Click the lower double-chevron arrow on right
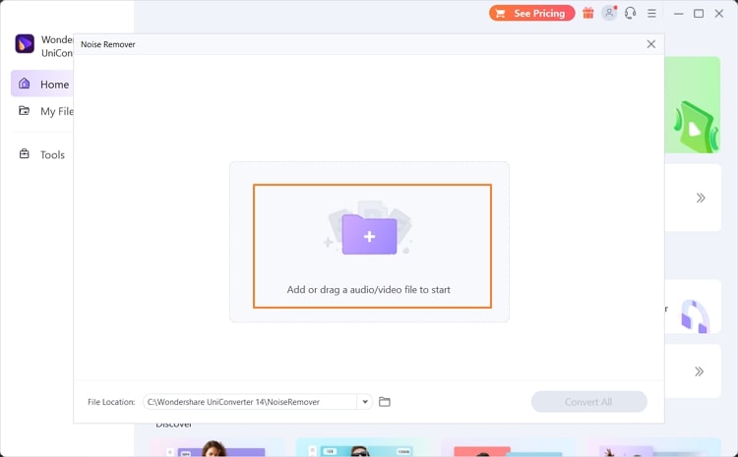Screen dimensions: 738x457 (700, 371)
